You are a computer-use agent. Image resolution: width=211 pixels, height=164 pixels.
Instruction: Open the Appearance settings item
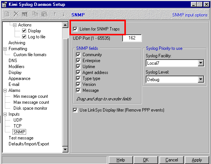click(19, 78)
